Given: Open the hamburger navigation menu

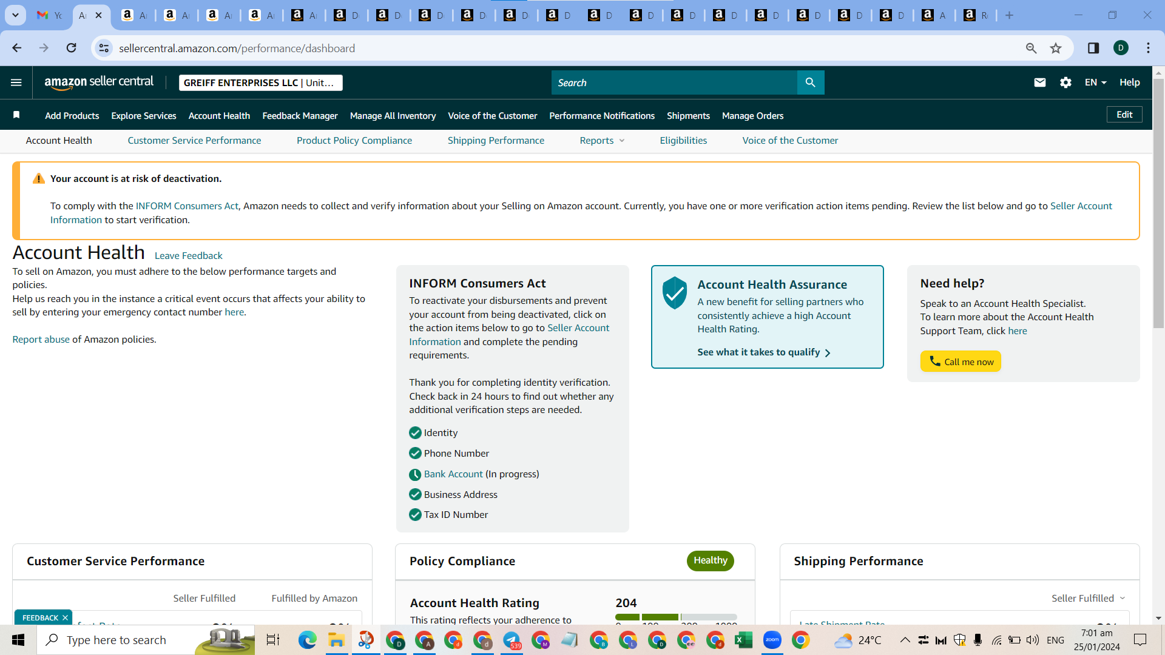Looking at the screenshot, I should pyautogui.click(x=16, y=82).
